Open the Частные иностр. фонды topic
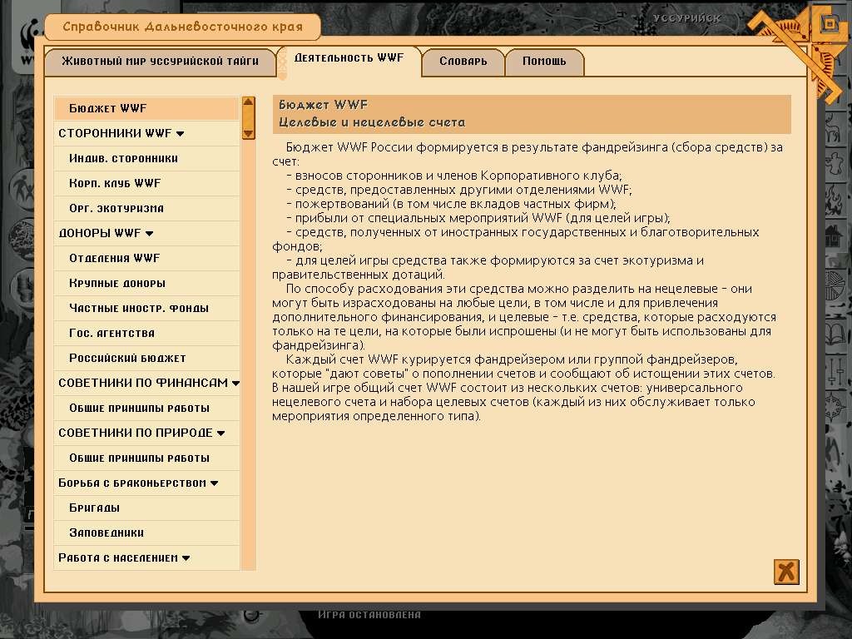The image size is (852, 639). [x=146, y=308]
